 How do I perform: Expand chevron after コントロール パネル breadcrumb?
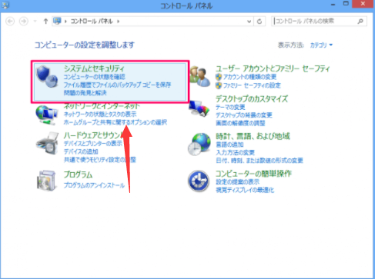click(119, 22)
